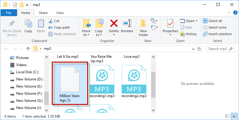Open New Volume (I:) in sidebar
This screenshot has height=120, width=239.
(x=26, y=108)
